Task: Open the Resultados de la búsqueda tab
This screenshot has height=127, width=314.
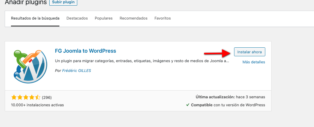Action: 35,18
